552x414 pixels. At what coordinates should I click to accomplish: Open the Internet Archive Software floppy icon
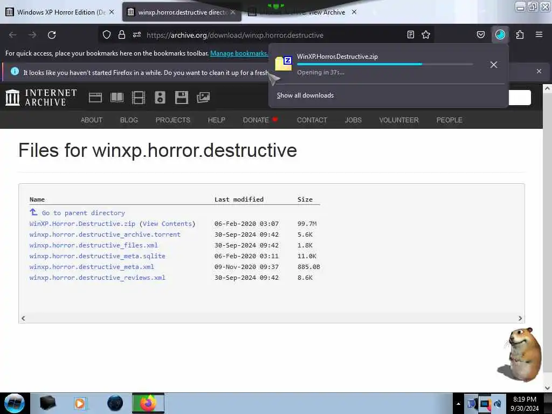point(182,98)
